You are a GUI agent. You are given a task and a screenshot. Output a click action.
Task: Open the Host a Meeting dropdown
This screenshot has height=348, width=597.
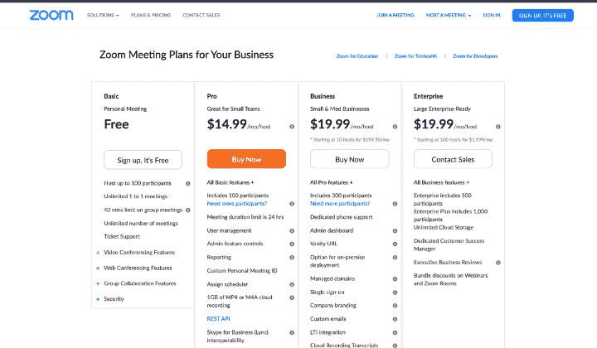[449, 15]
